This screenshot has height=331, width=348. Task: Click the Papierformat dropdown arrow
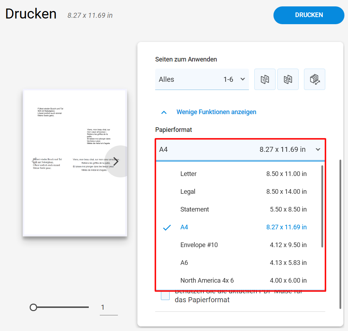coord(318,150)
